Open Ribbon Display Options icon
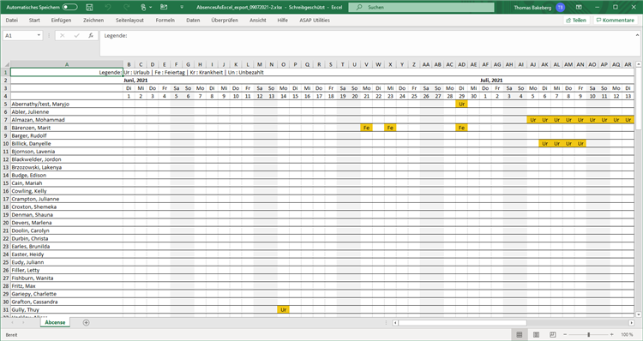Viewport: 643px width, 341px height. click(x=579, y=8)
